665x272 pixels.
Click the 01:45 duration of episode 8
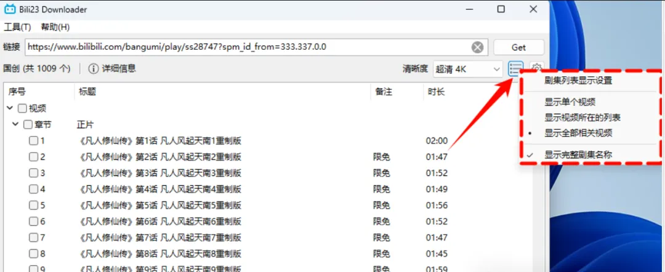[437, 254]
